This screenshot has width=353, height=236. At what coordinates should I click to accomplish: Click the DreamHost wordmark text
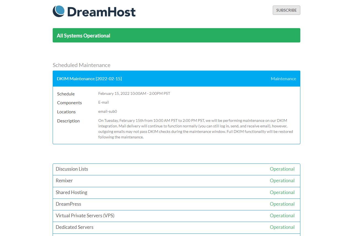tap(101, 12)
